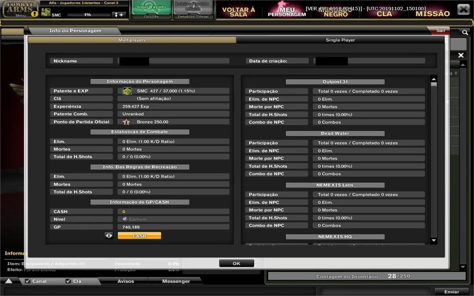Close the background panel with the white X

click(461, 55)
